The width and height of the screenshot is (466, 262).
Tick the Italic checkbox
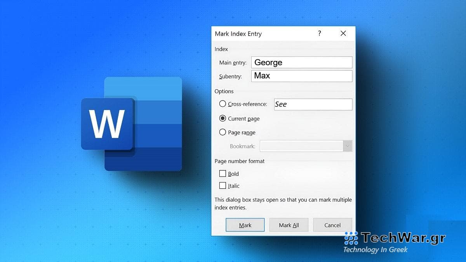coord(223,186)
